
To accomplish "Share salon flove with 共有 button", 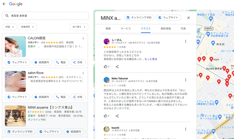I will 78,97.
